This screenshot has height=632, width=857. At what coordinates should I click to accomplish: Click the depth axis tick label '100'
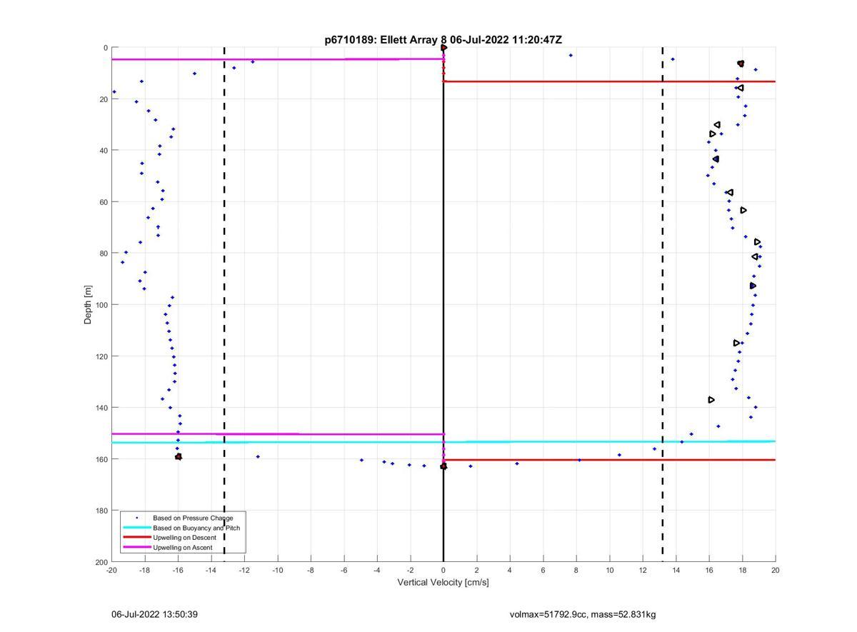coord(101,305)
